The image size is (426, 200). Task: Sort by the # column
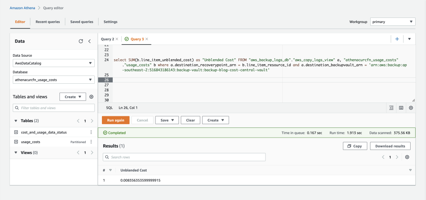110,170
